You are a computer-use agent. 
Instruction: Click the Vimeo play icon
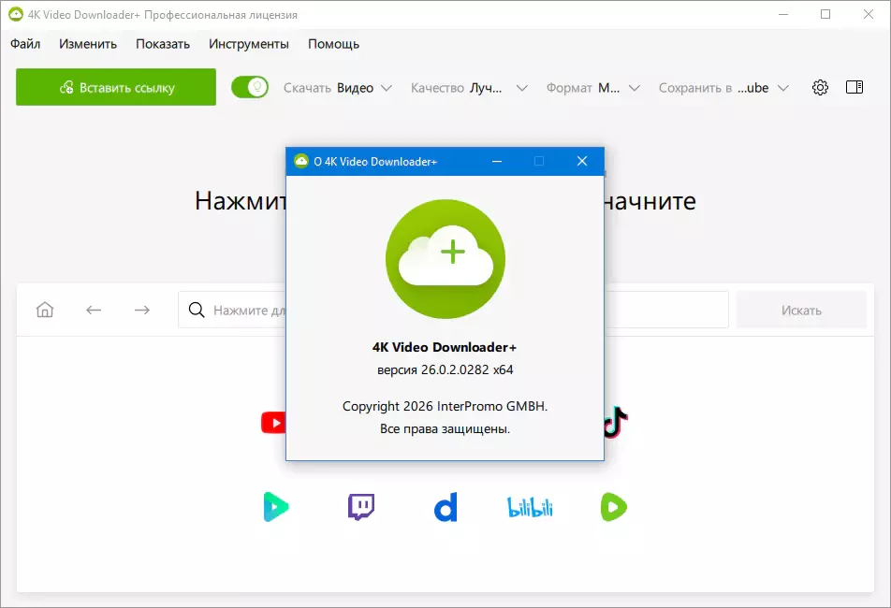click(274, 507)
